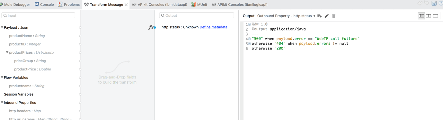This screenshot has height=120, width=443.
Task: Collapse the productPrices list node
Action: (7, 52)
